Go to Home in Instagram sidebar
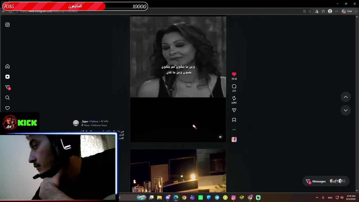This screenshot has height=202, width=359. 8,66
